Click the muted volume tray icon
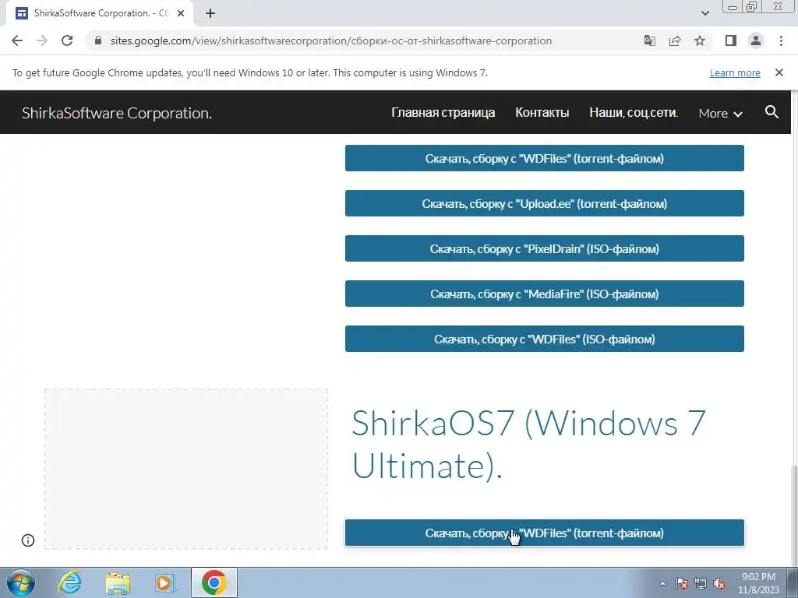798x598 pixels. click(x=719, y=583)
